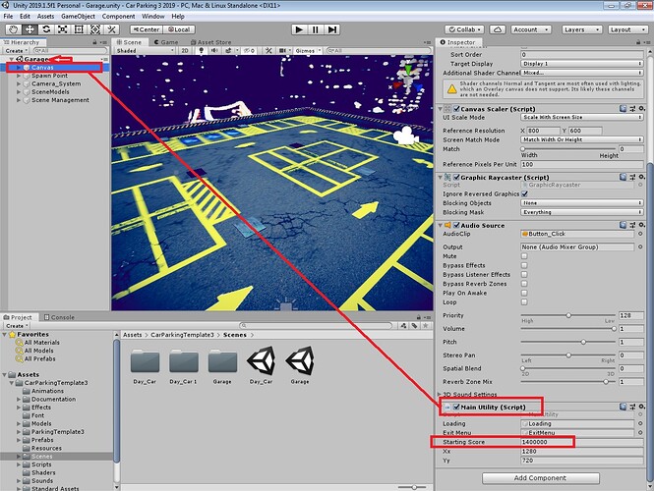Start Play mode
Viewport: 654px width, 491px height.
[299, 29]
